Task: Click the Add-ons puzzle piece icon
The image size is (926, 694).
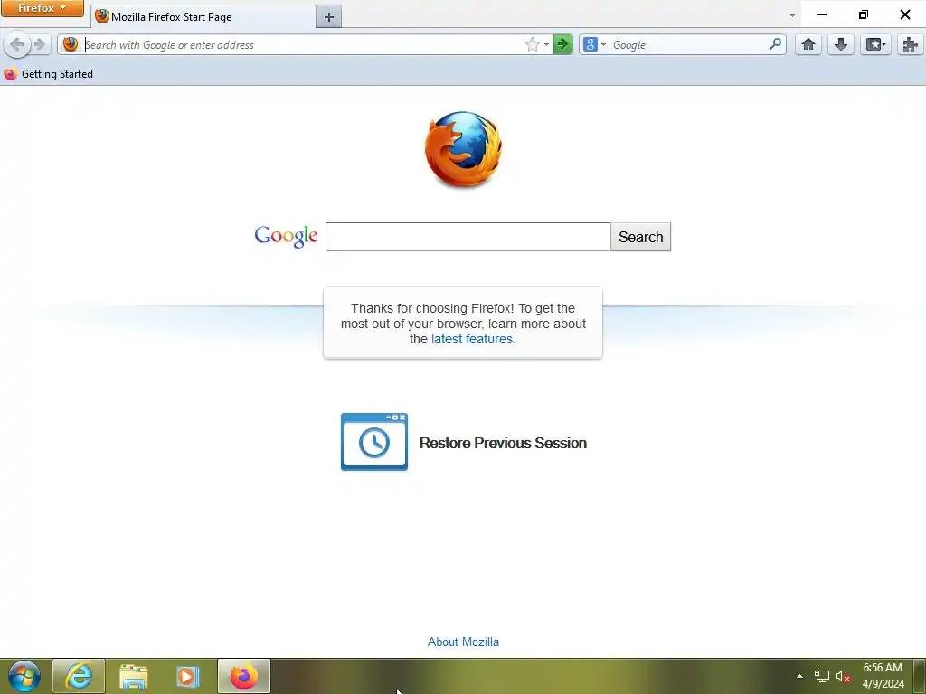Action: 911,44
